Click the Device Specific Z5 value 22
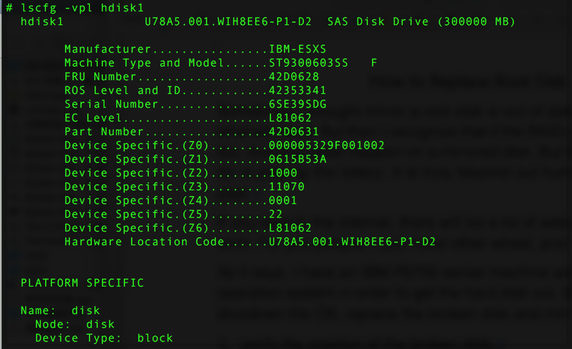The width and height of the screenshot is (572, 349). [x=275, y=214]
